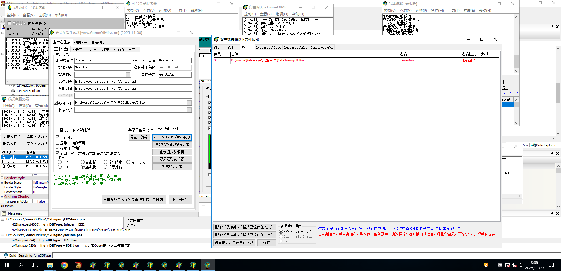
Task: Click the browse button for 背景图片 field
Action: 190,110
